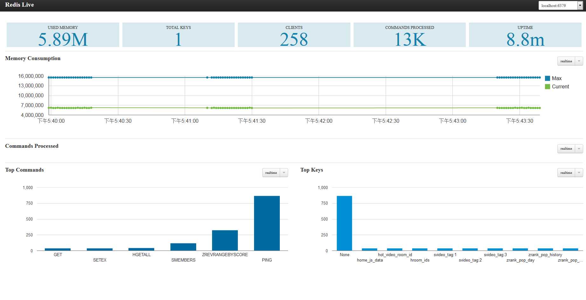
Task: Select the zrank_pop_history bar
Action: coord(545,249)
